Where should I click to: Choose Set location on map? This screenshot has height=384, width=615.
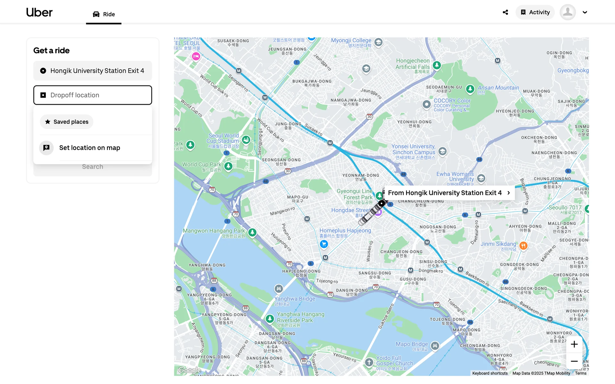click(89, 148)
